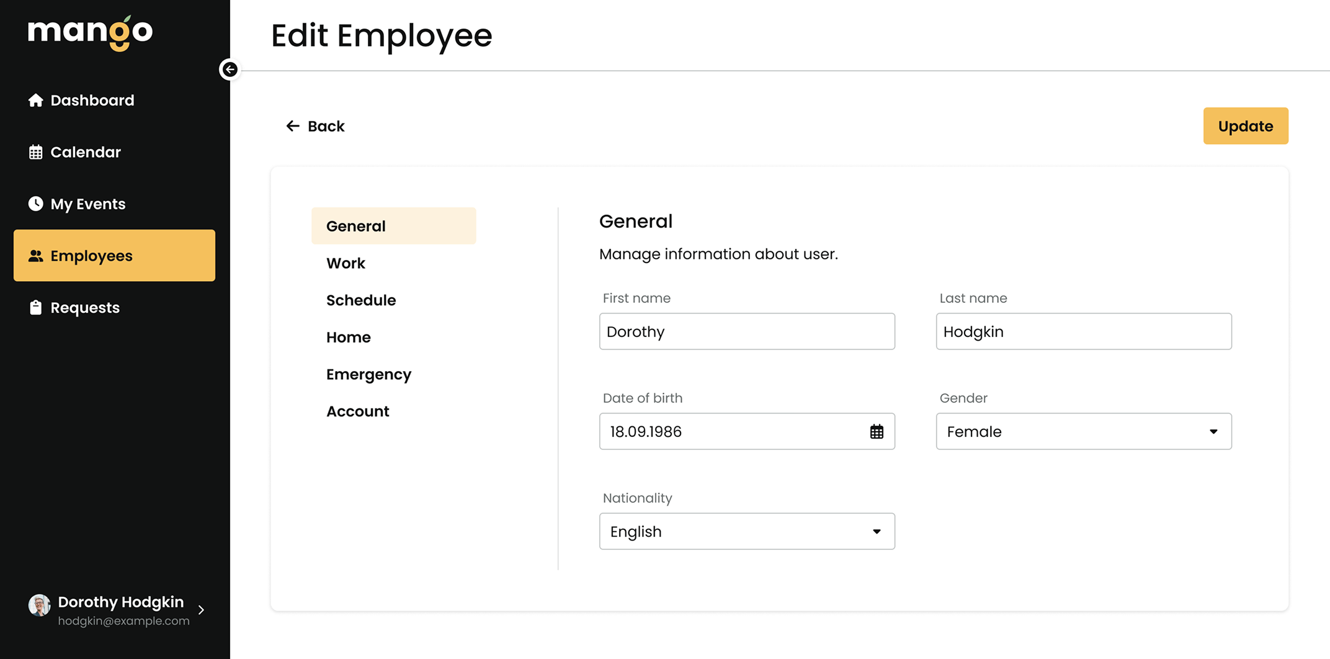This screenshot has width=1330, height=659.
Task: Click the back arrow next to Back
Action: coord(292,125)
